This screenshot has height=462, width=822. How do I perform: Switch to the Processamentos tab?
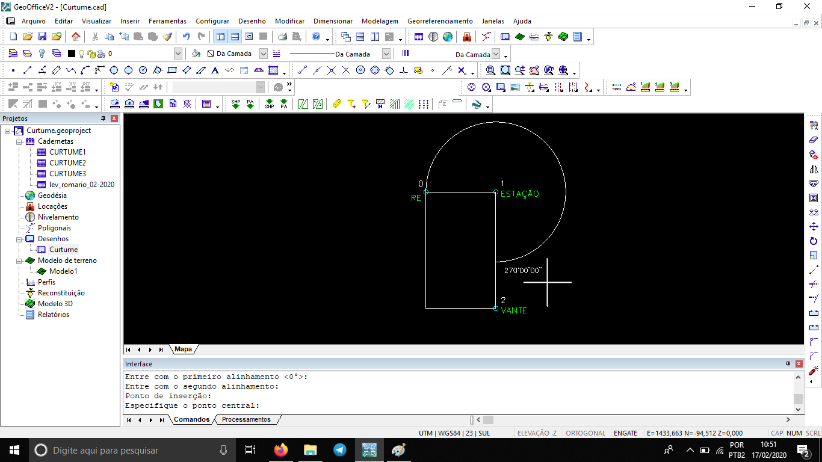[246, 419]
